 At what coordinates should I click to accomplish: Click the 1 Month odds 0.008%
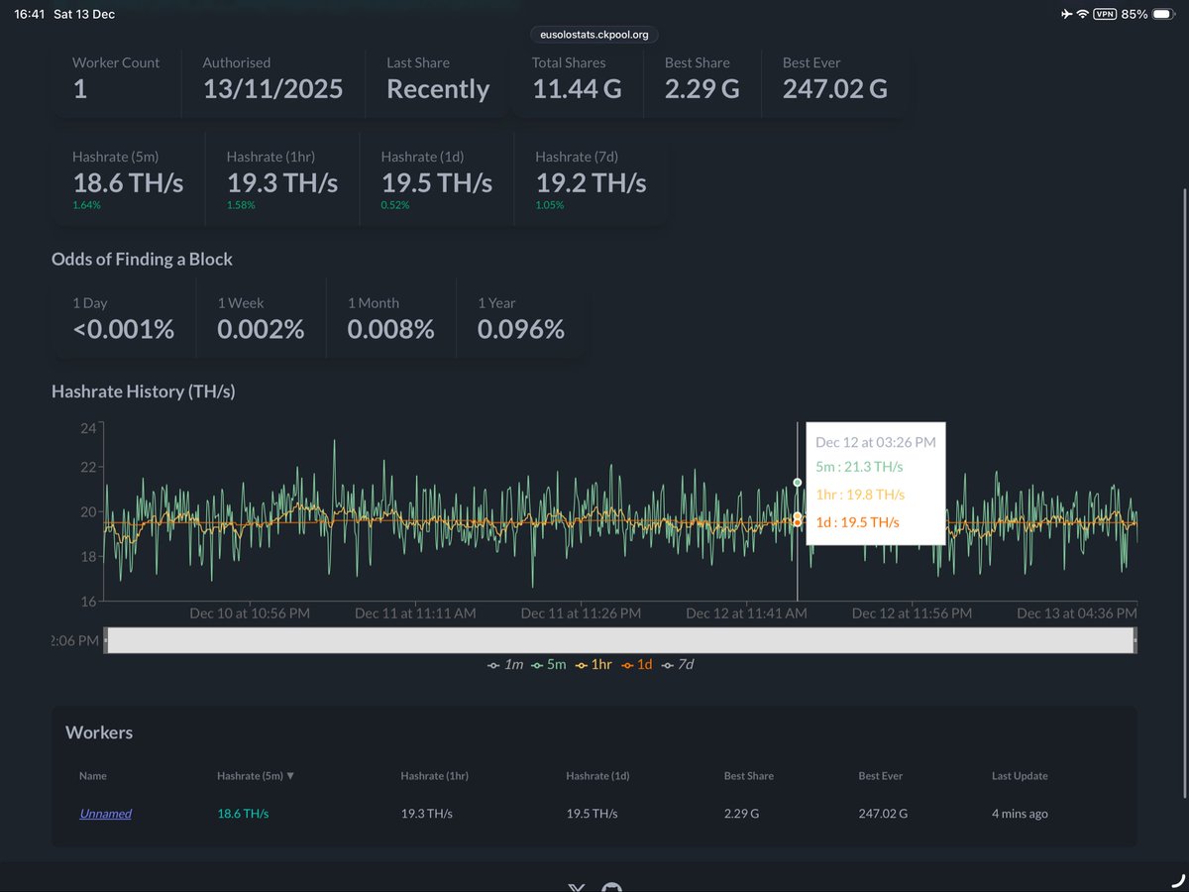(390, 319)
